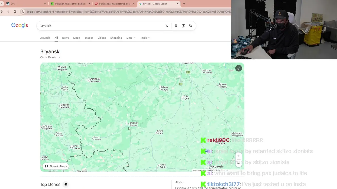337x189 pixels.
Task: Start voice search with the microphone icon
Action: tap(176, 26)
